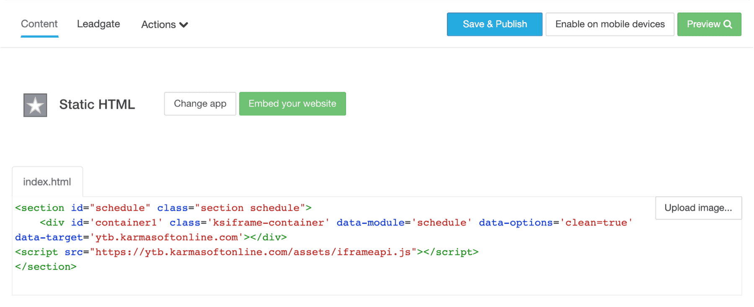Screen dimensions: 754x307
Task: Click the Static HTML star icon
Action: tap(35, 105)
